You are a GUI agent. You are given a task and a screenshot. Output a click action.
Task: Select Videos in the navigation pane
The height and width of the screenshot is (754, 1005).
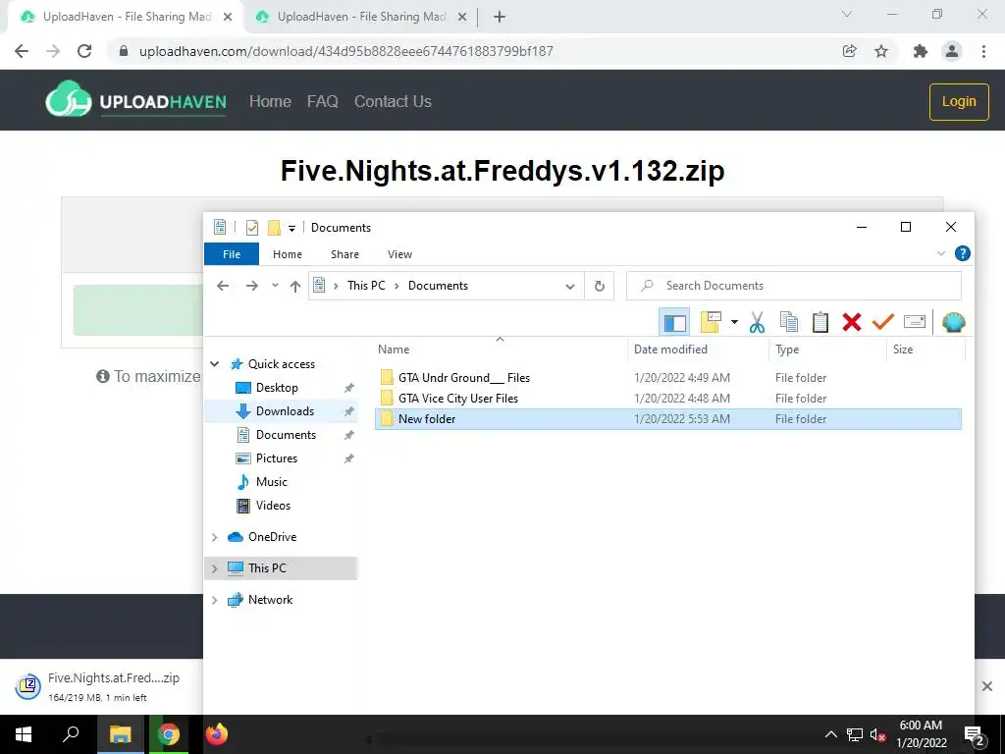(x=273, y=506)
